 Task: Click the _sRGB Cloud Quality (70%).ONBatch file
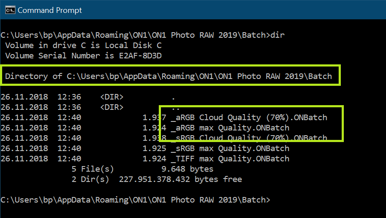(x=249, y=138)
